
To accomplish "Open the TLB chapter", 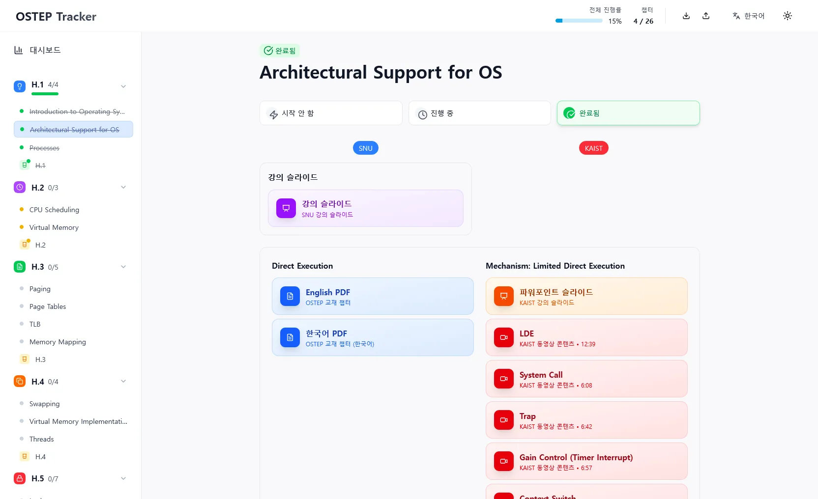I will tap(73, 324).
